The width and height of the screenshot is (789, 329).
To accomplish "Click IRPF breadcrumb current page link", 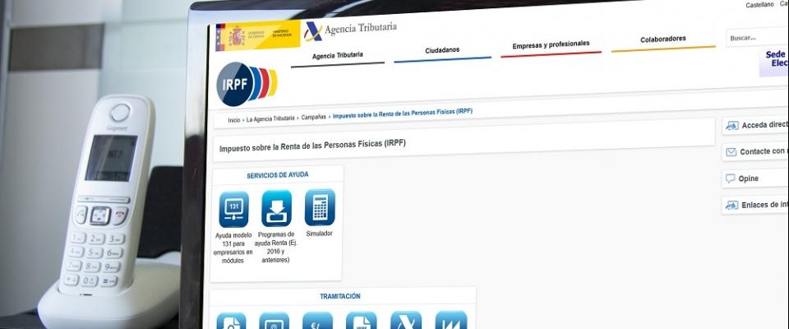I will point(403,113).
